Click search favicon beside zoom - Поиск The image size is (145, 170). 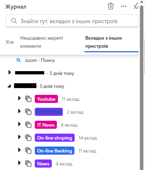pyautogui.click(x=19, y=60)
